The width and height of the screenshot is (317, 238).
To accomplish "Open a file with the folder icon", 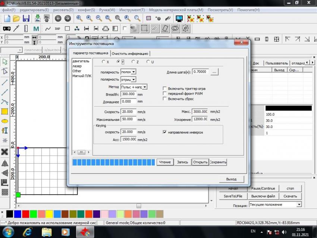I will [16, 18].
